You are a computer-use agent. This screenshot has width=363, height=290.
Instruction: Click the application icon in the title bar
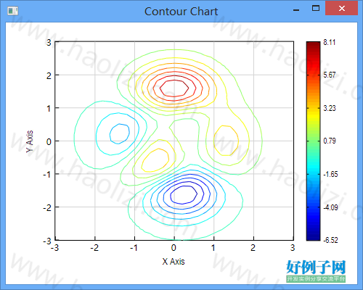tap(12, 11)
